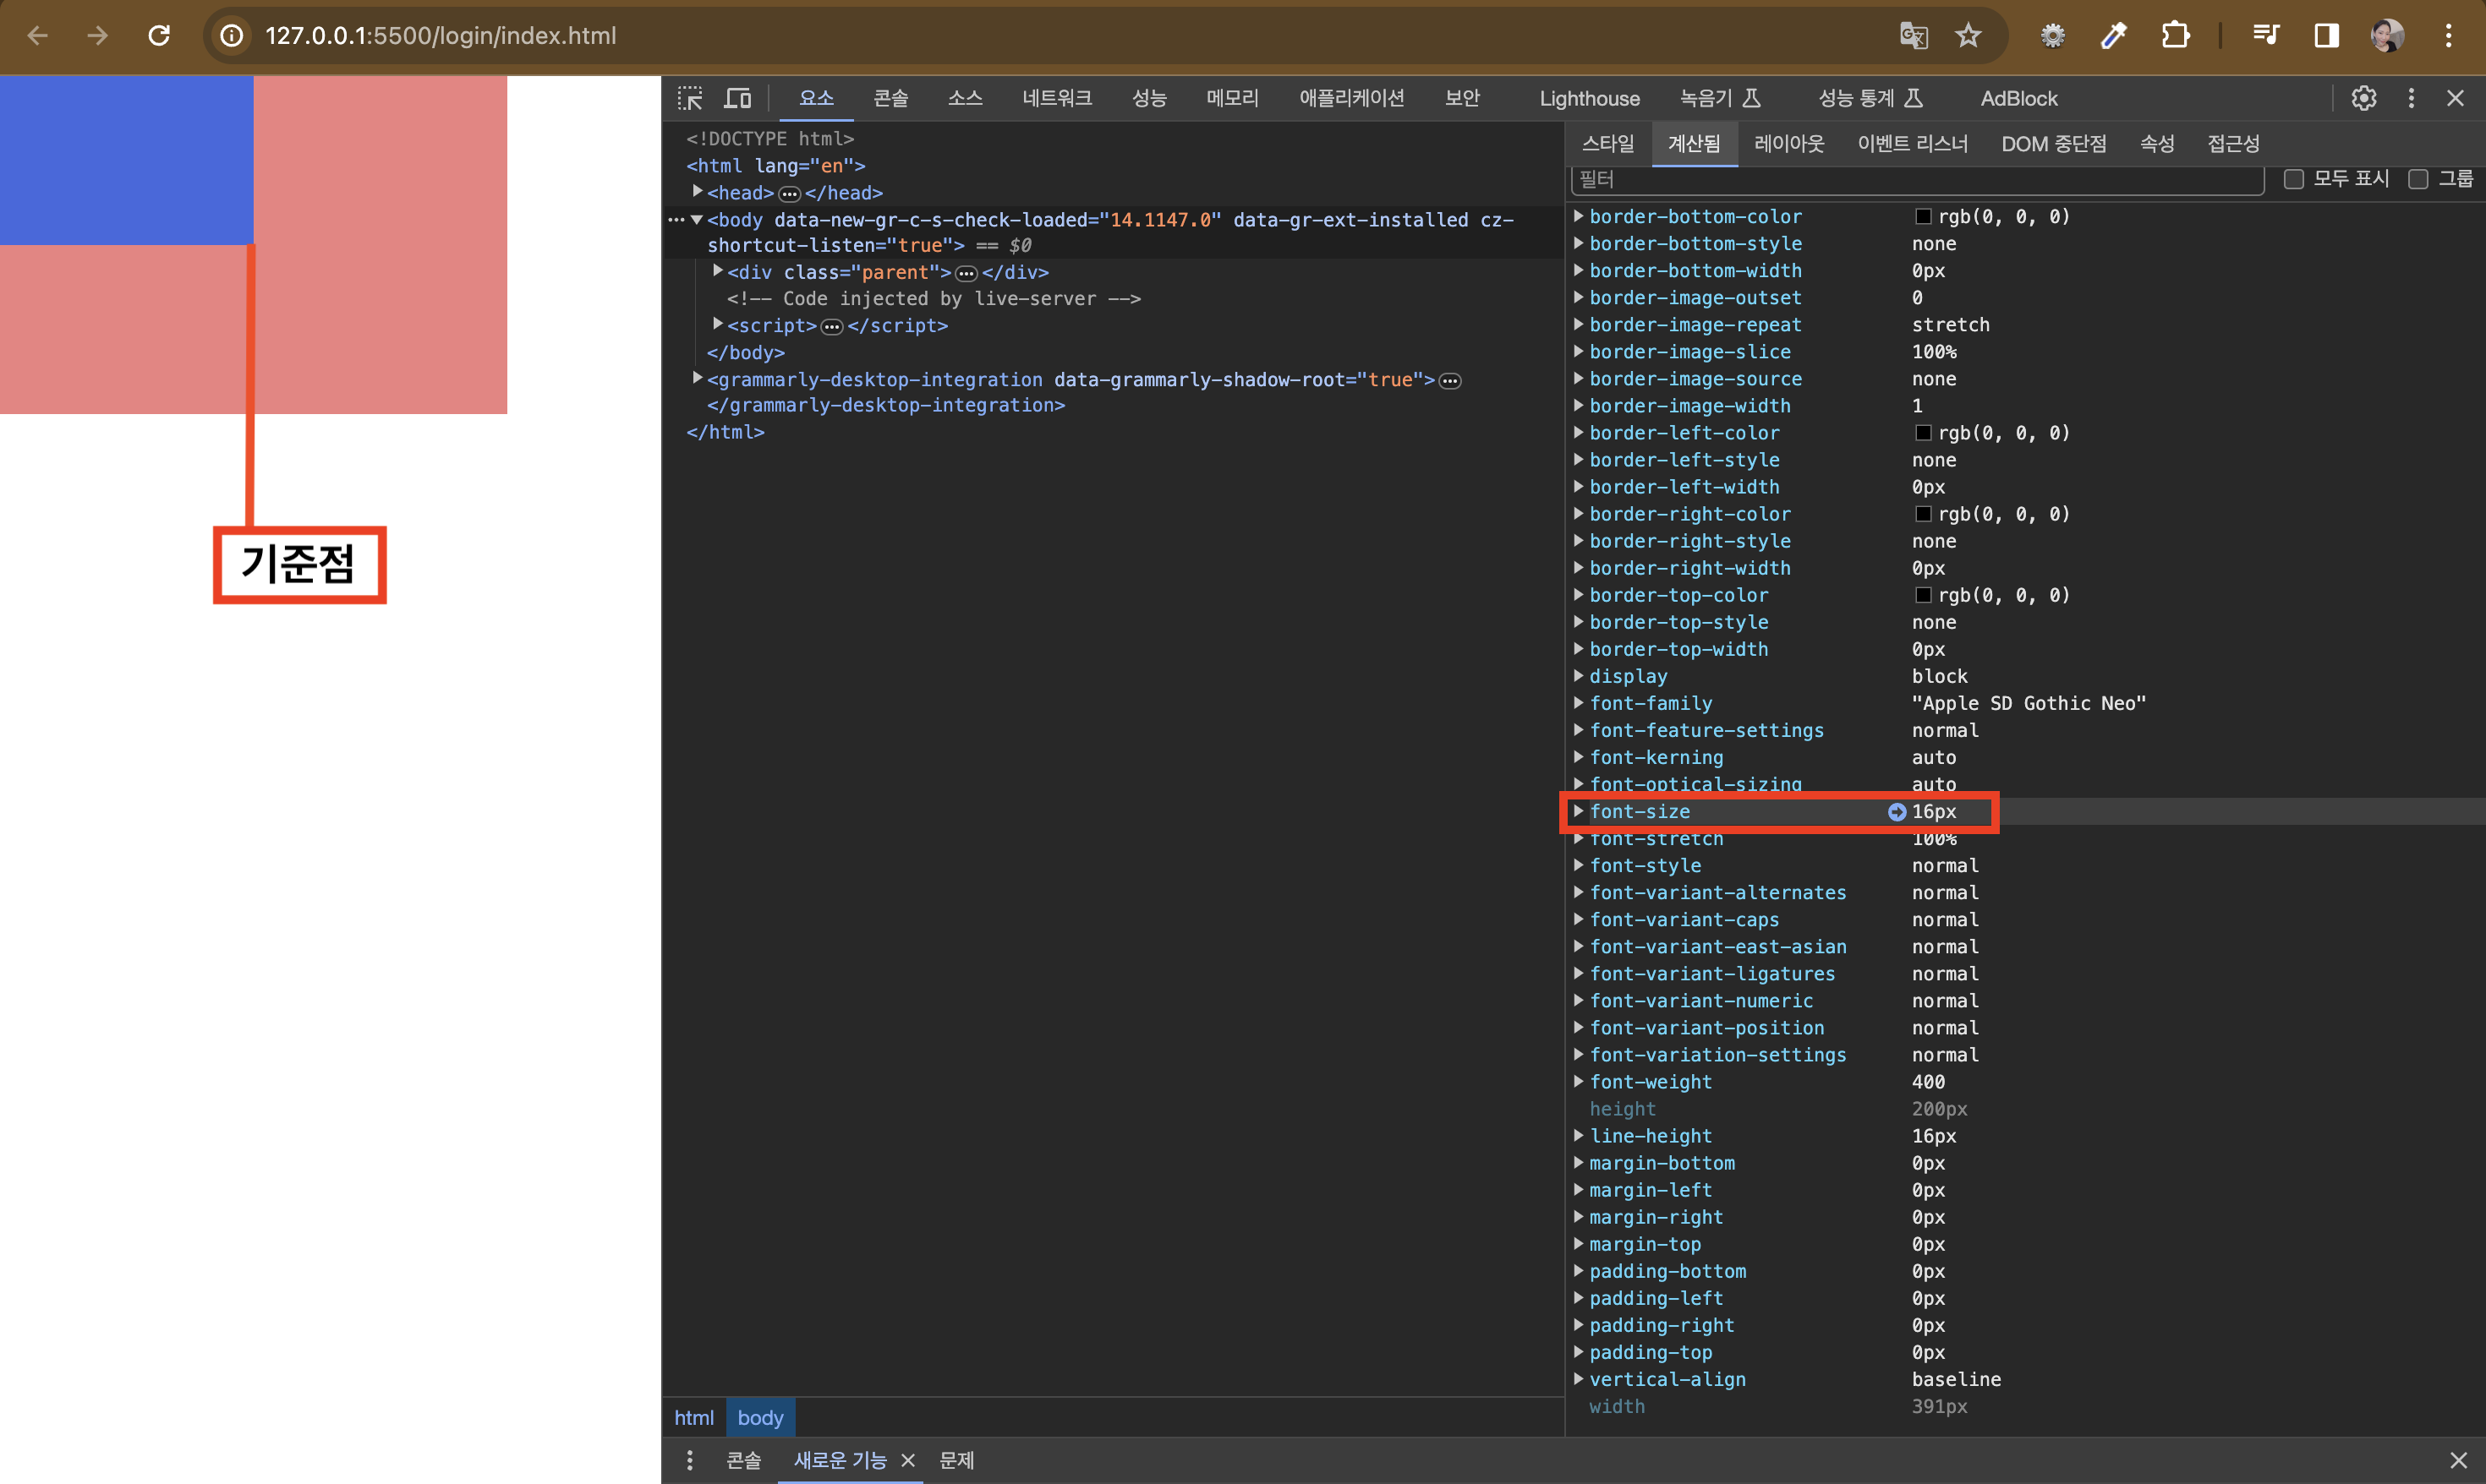Click the browser reload icon
The width and height of the screenshot is (2486, 1484).
point(159,36)
